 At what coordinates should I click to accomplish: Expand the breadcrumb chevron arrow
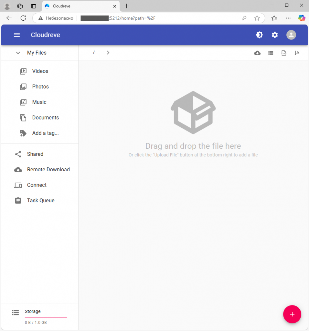(x=108, y=53)
